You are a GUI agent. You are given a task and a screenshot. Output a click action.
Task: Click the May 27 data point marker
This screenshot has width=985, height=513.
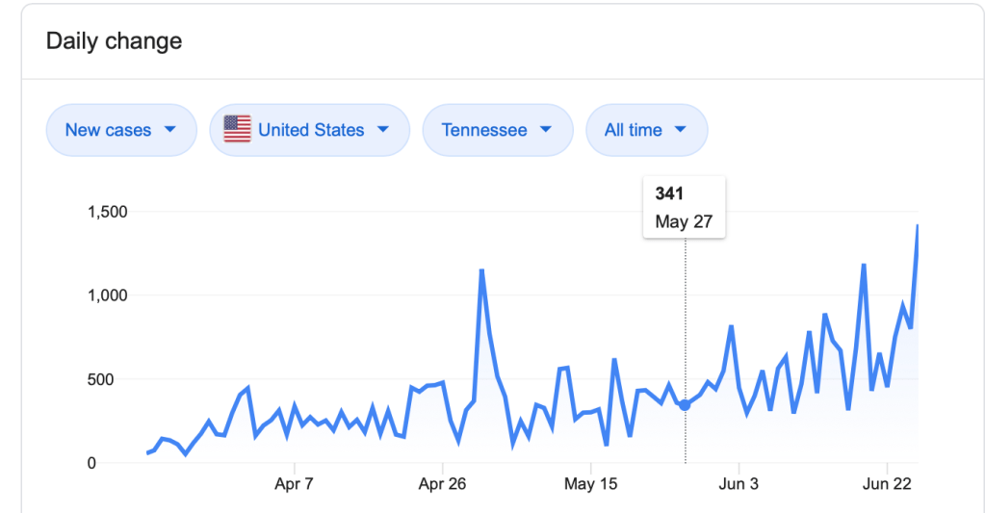coord(685,405)
